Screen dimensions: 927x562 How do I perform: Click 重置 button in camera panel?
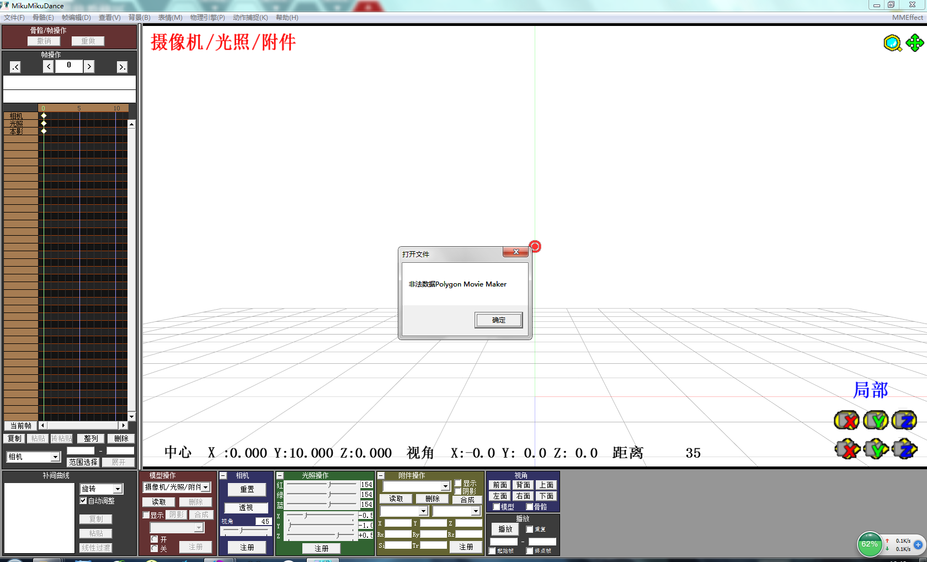(247, 489)
